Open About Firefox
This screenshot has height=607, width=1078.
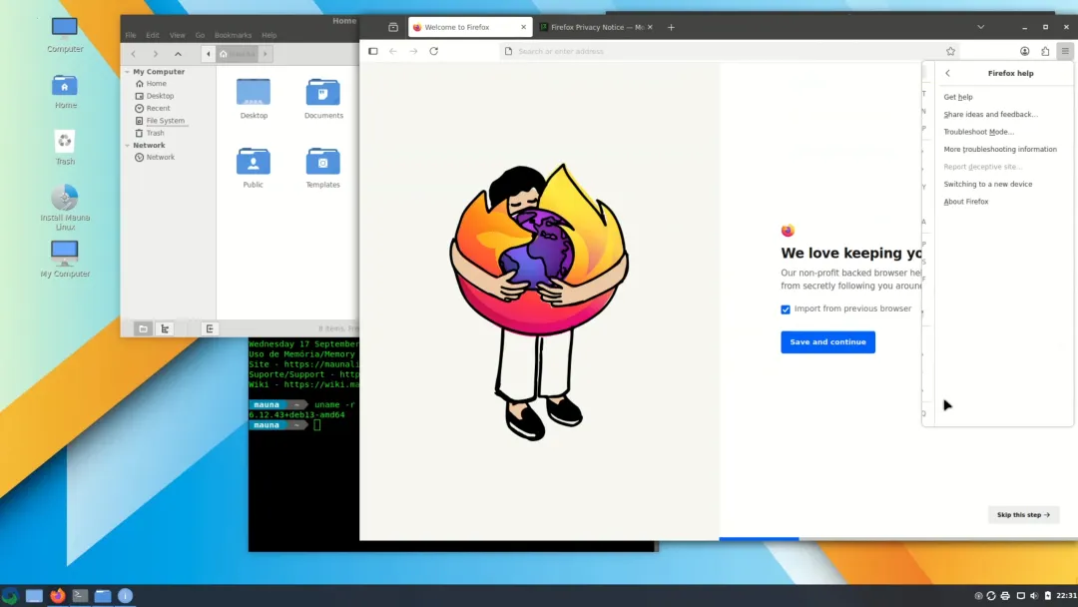click(965, 202)
